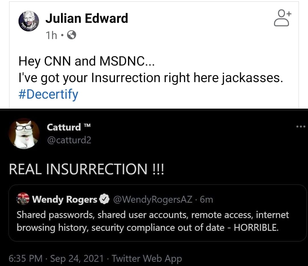Click the Sep 24, 2021 date
The height and width of the screenshot is (266, 308).
click(x=77, y=258)
